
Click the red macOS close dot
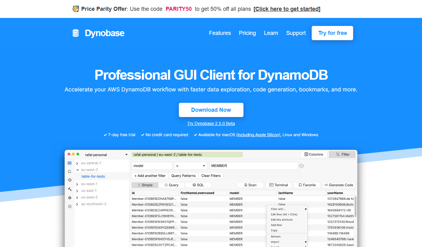tap(69, 154)
